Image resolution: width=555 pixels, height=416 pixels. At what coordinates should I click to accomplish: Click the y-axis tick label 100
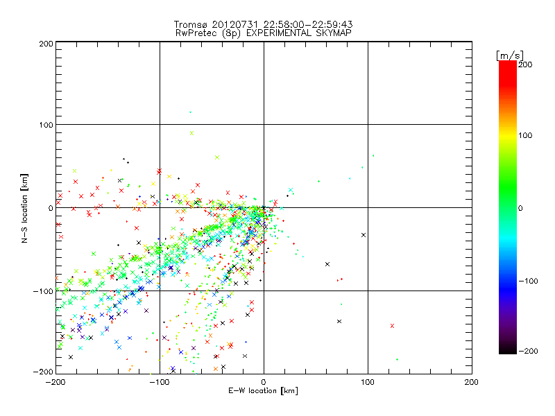46,125
